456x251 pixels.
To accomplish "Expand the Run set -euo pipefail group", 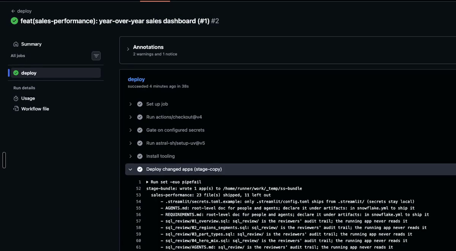I will [x=147, y=182].
